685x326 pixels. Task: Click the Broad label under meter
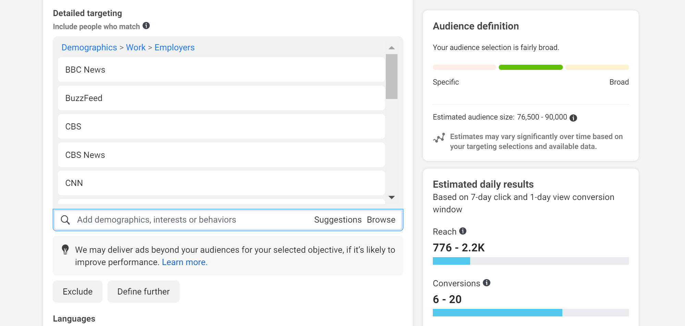[x=619, y=82]
